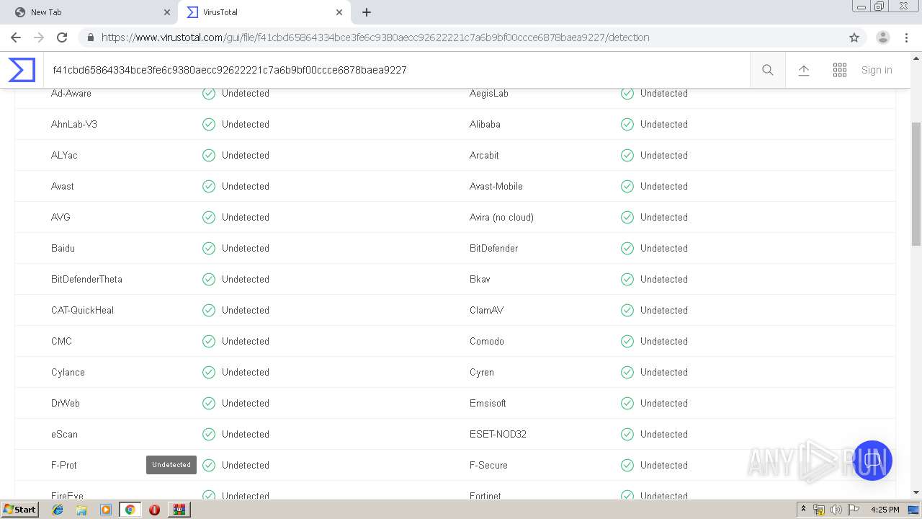Click the browser forward arrow
This screenshot has height=519, width=922.
click(x=39, y=37)
